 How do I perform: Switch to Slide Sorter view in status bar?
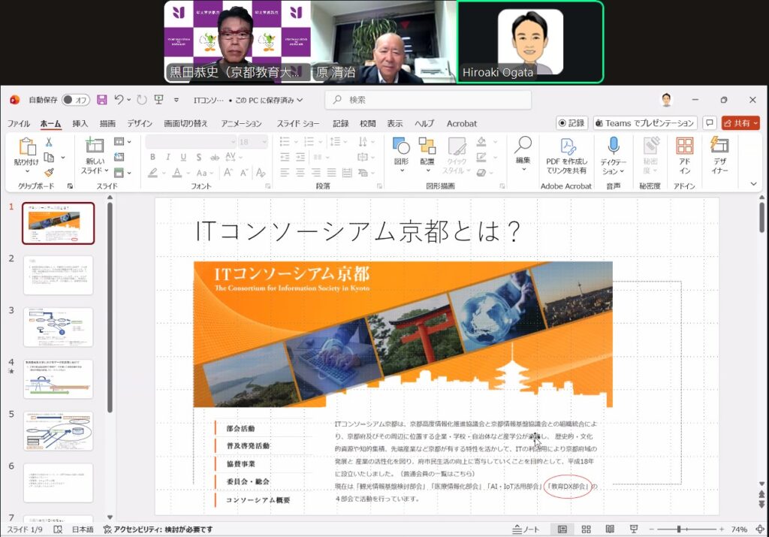[586, 529]
